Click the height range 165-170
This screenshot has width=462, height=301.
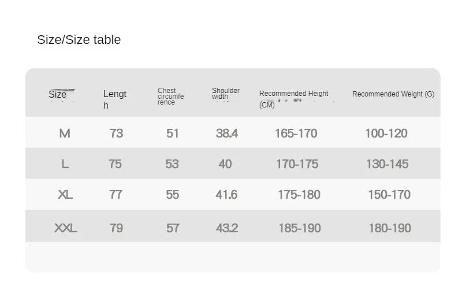(296, 133)
